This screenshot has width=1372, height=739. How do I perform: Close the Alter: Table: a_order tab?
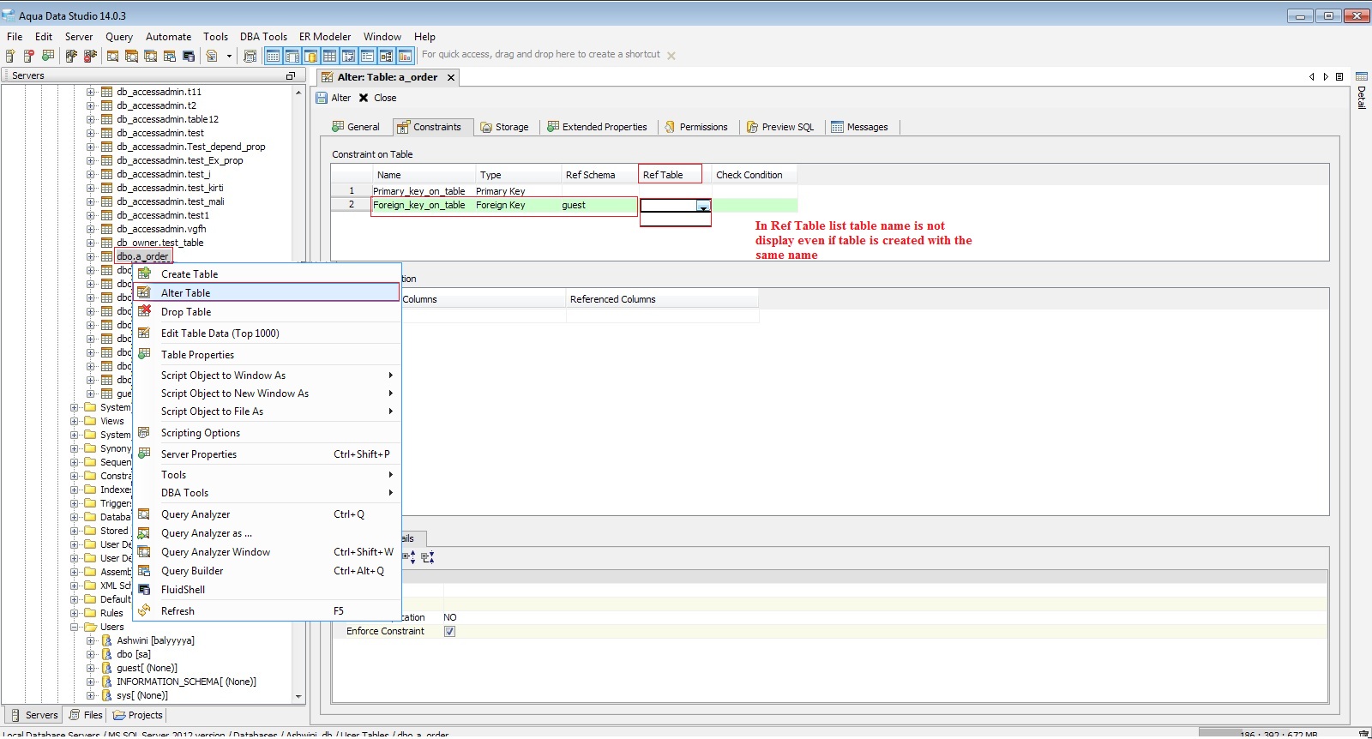click(x=451, y=77)
